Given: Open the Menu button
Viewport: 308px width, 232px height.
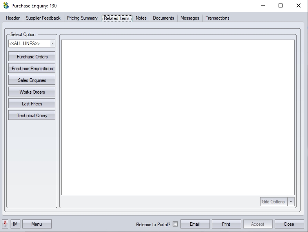Looking at the screenshot, I should [x=37, y=224].
